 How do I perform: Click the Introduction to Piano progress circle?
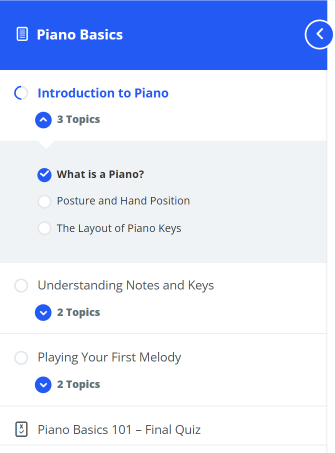[x=21, y=93]
